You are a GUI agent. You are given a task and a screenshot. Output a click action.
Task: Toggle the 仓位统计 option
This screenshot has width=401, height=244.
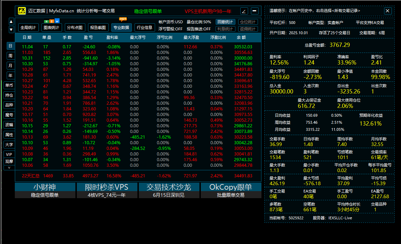[248, 22]
